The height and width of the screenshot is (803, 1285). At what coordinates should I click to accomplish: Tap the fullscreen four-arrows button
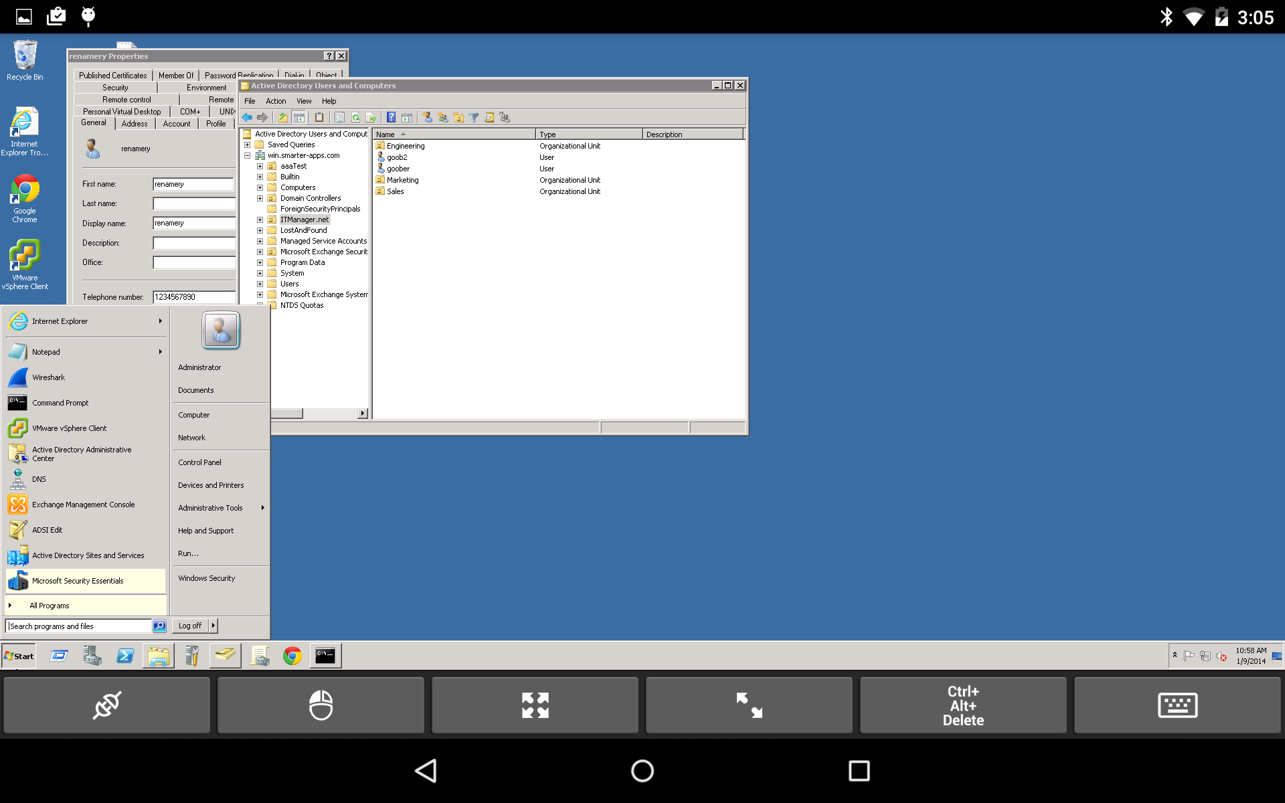(x=535, y=705)
